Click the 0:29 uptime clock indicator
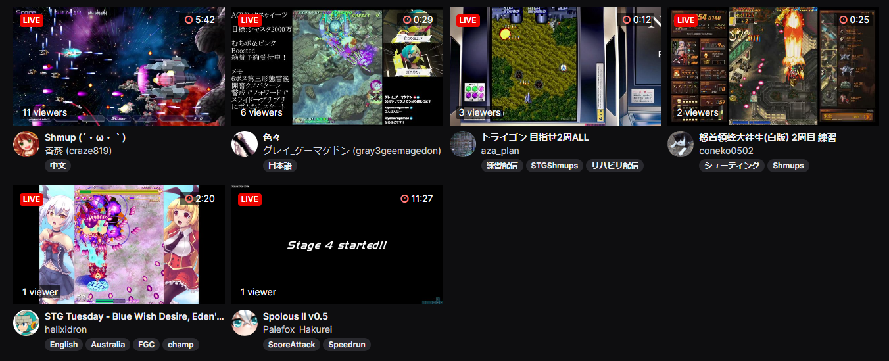Viewport: 889px width, 361px height. coord(418,20)
